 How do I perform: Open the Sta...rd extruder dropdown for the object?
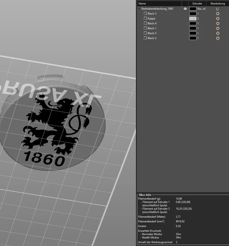[201, 9]
